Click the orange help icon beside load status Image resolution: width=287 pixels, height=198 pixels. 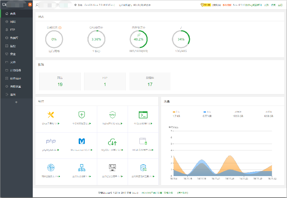(60, 28)
